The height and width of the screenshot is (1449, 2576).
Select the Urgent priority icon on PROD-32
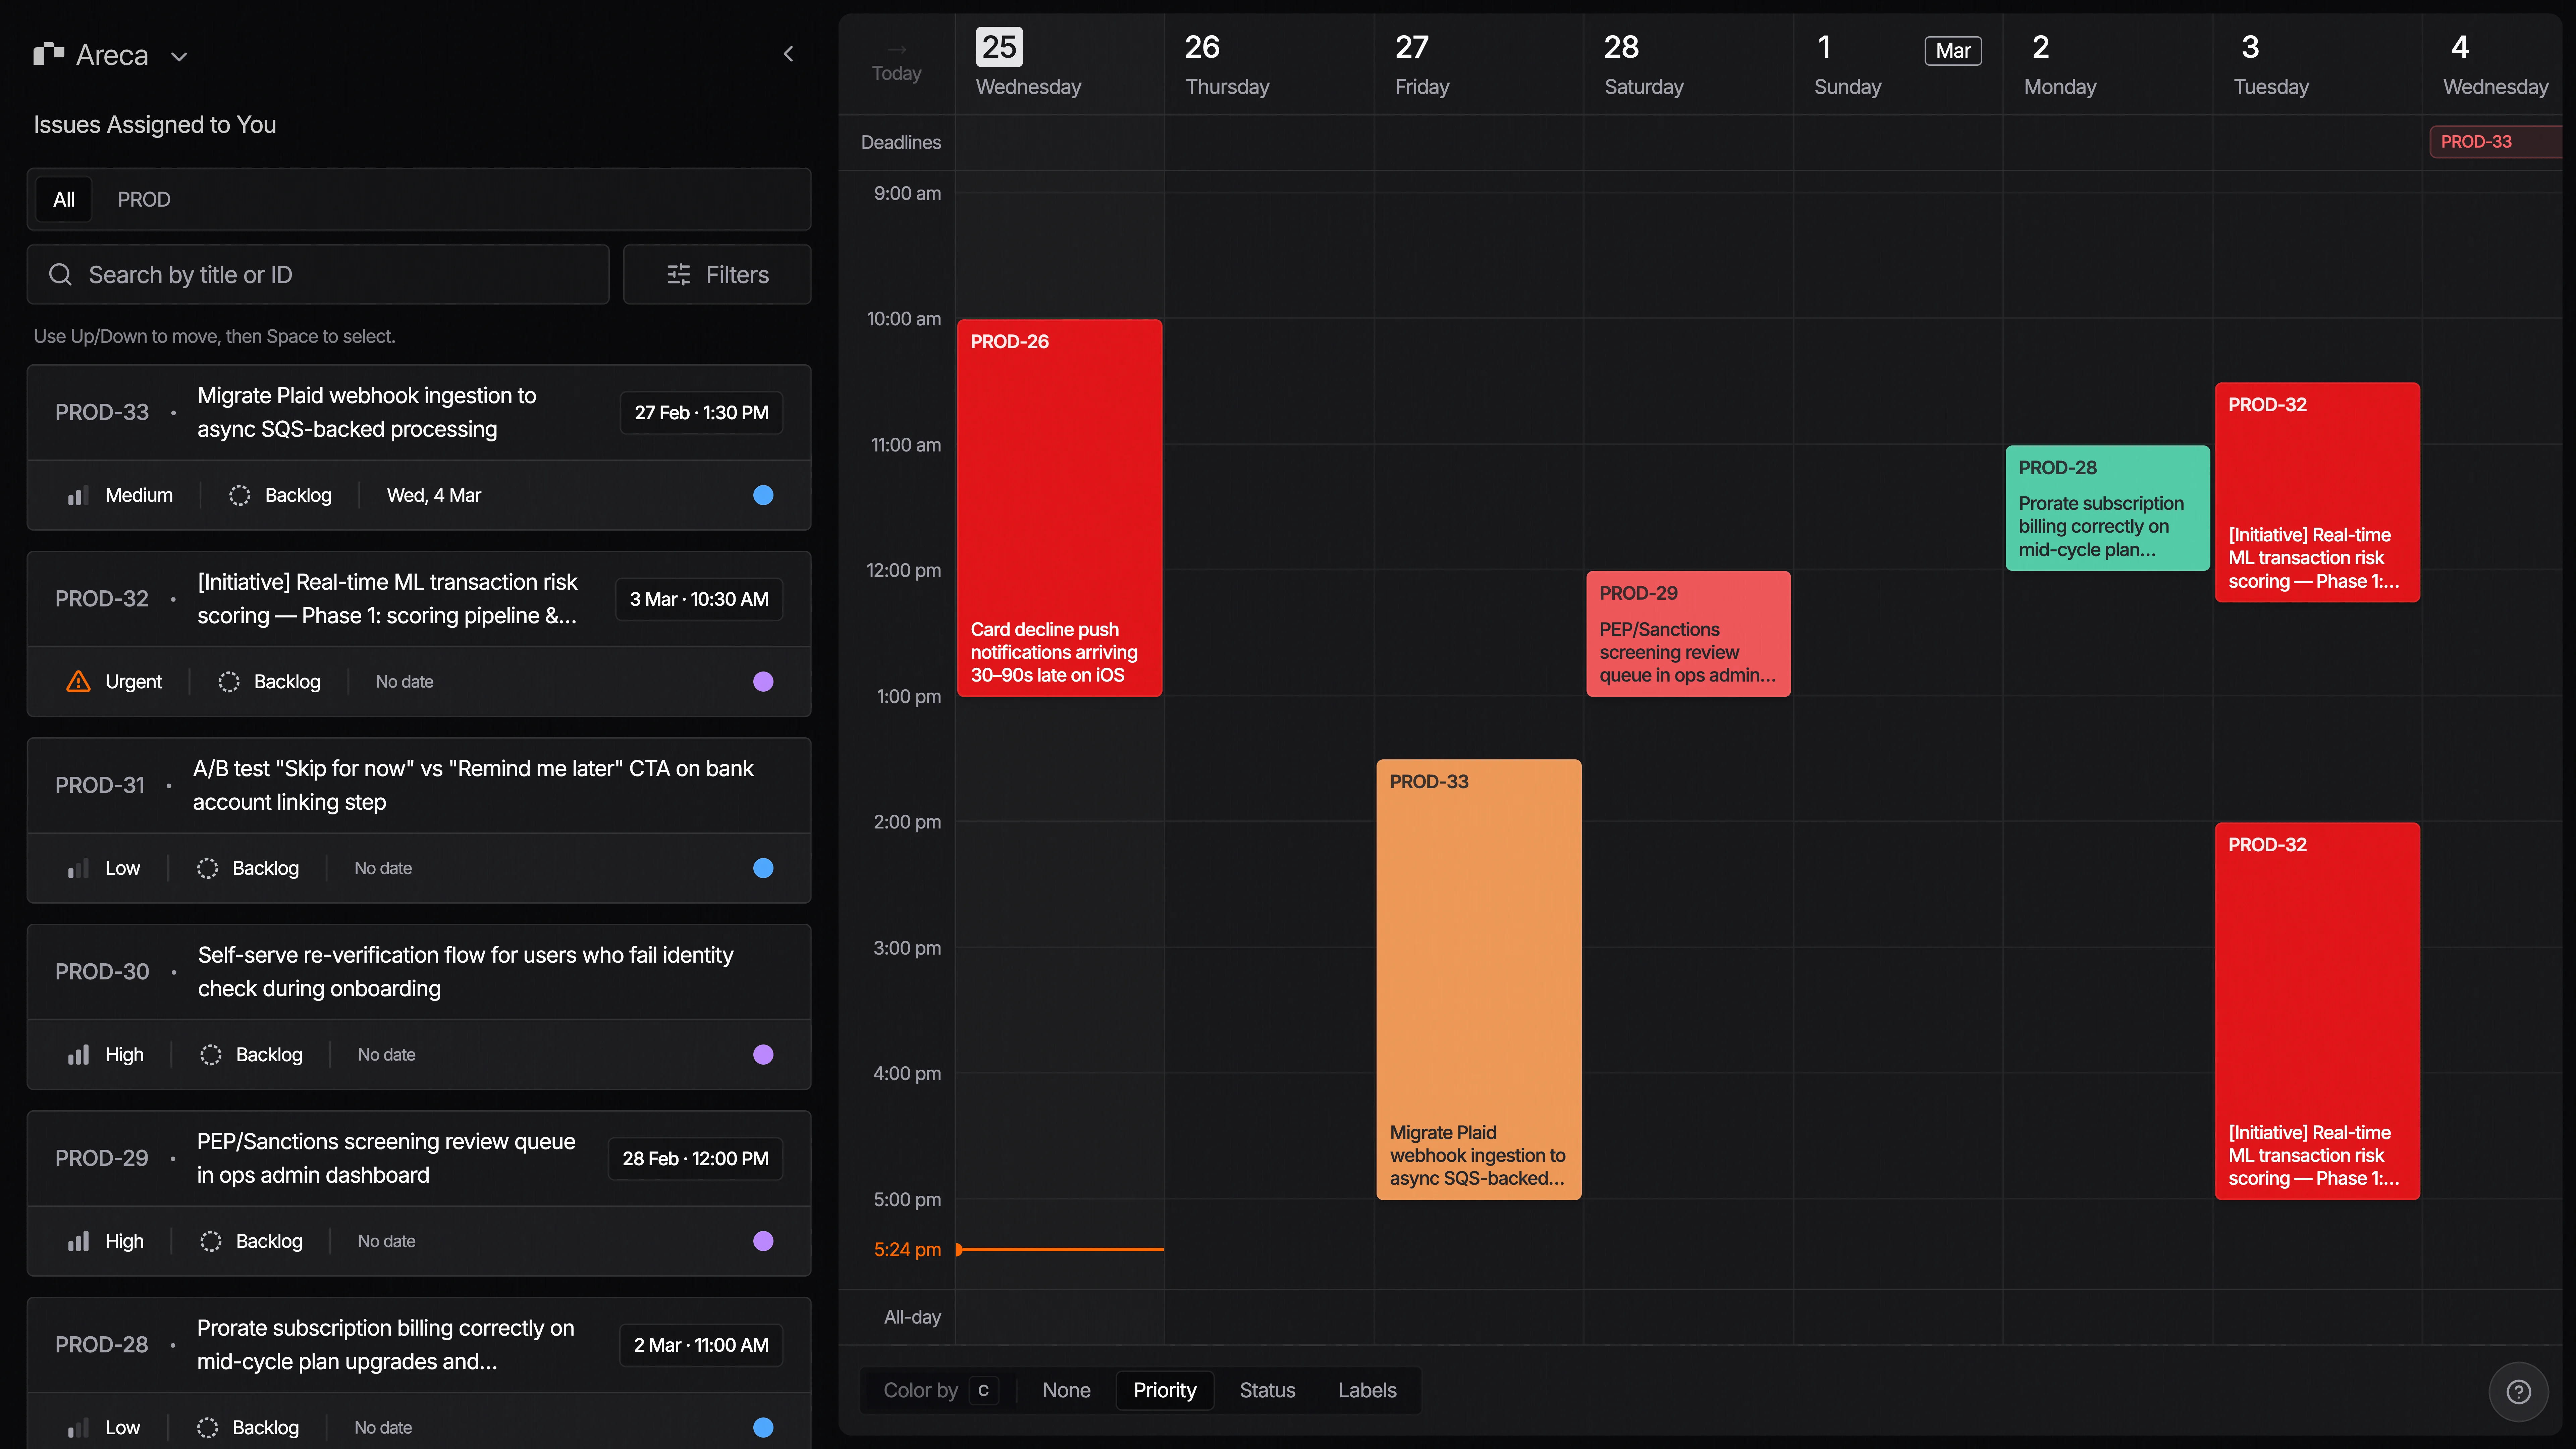pos(78,681)
